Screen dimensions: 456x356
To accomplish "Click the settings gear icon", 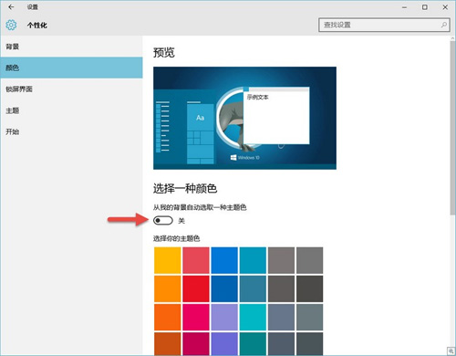I will coord(11,25).
